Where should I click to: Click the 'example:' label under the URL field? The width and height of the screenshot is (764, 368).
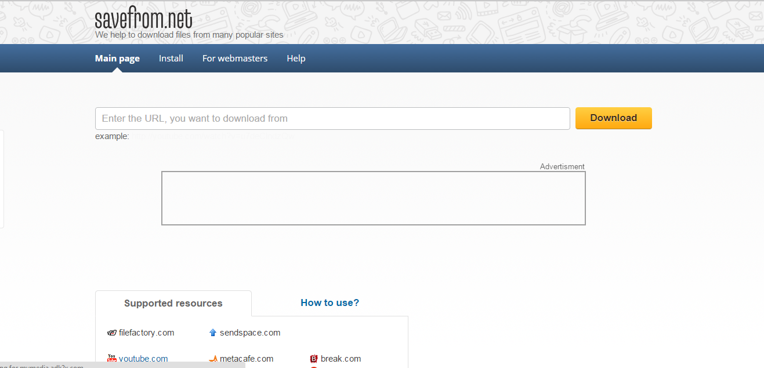[x=112, y=136]
